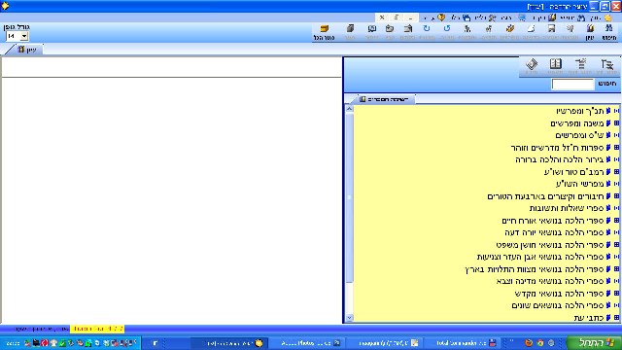The width and height of the screenshot is (622, 350).
Task: Click the open-book icon in side panel
Action: [555, 66]
